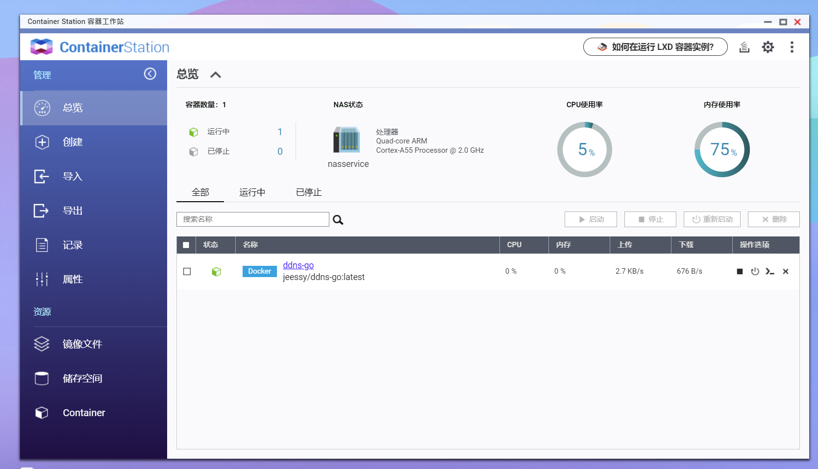Switch to the 全部 tab
The height and width of the screenshot is (469, 818).
pyautogui.click(x=200, y=192)
